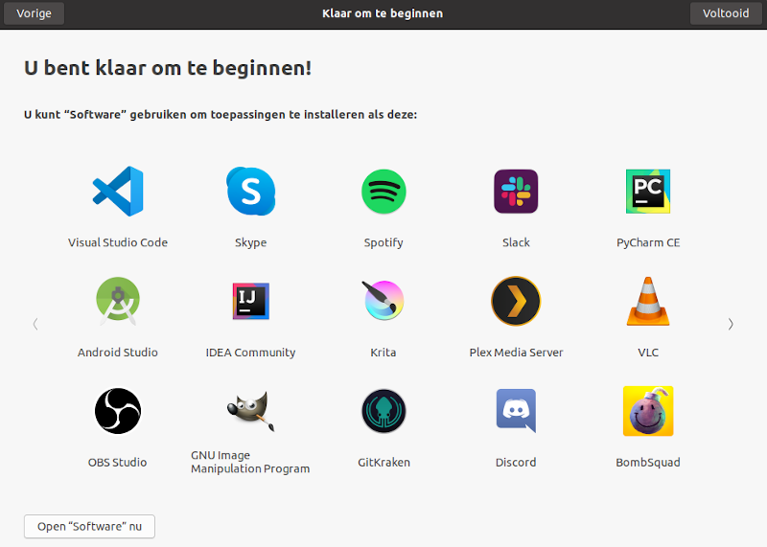Select the PyCharm CE icon
The height and width of the screenshot is (547, 767).
pos(648,192)
